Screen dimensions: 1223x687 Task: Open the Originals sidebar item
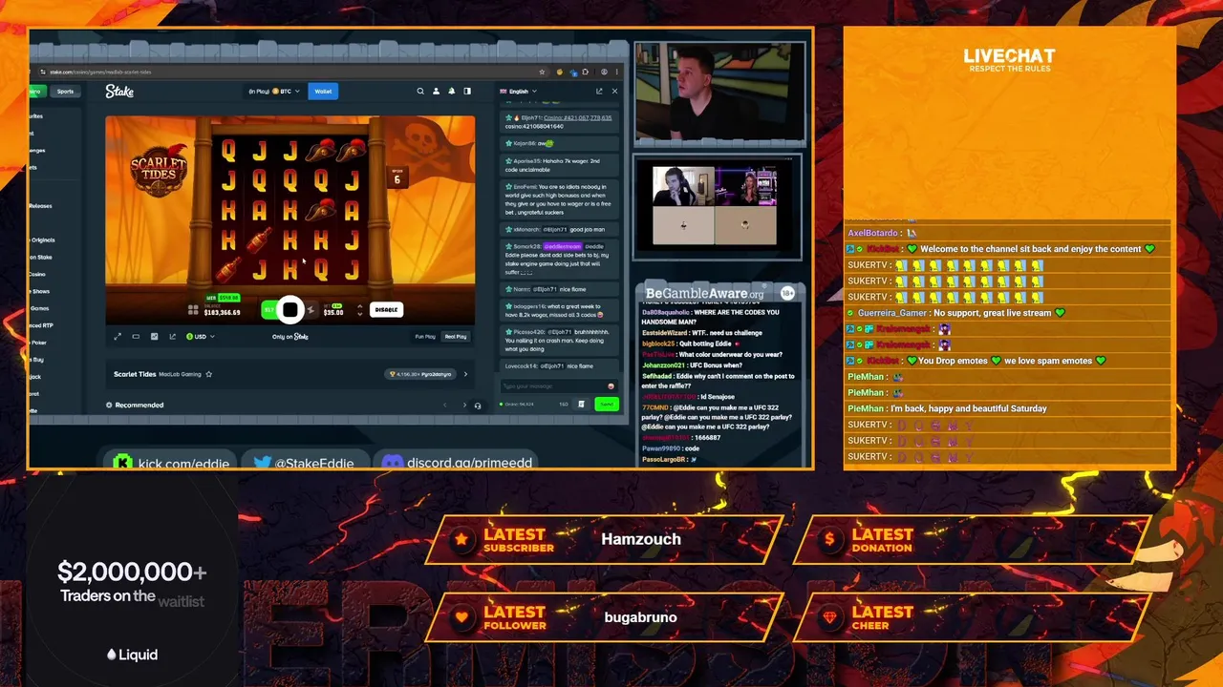point(41,240)
